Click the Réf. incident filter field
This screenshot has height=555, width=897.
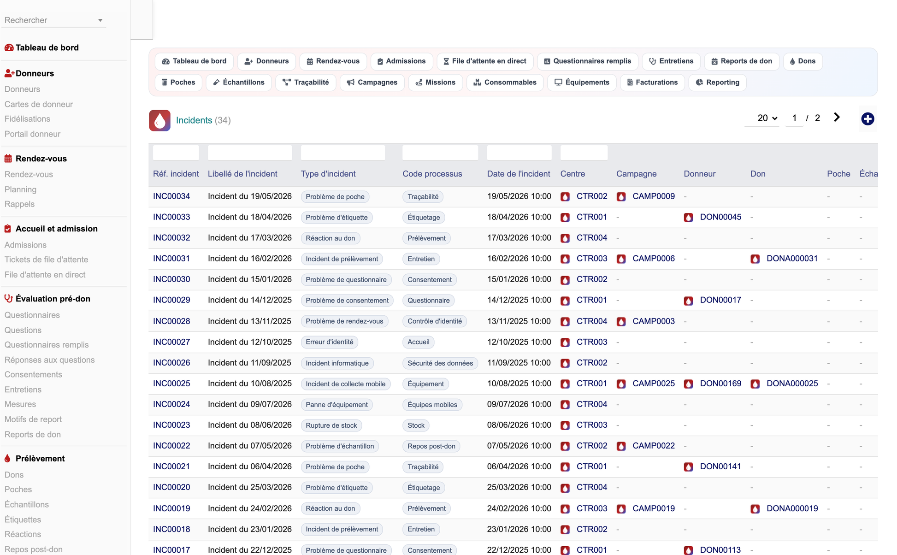pos(176,153)
